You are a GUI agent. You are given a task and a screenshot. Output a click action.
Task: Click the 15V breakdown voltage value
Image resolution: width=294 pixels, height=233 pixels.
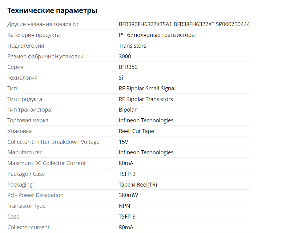123,142
